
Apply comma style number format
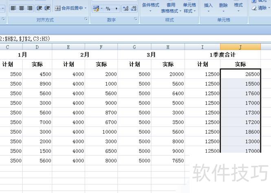click(x=117, y=9)
